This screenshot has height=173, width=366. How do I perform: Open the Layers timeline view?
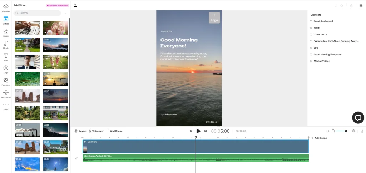tap(80, 131)
